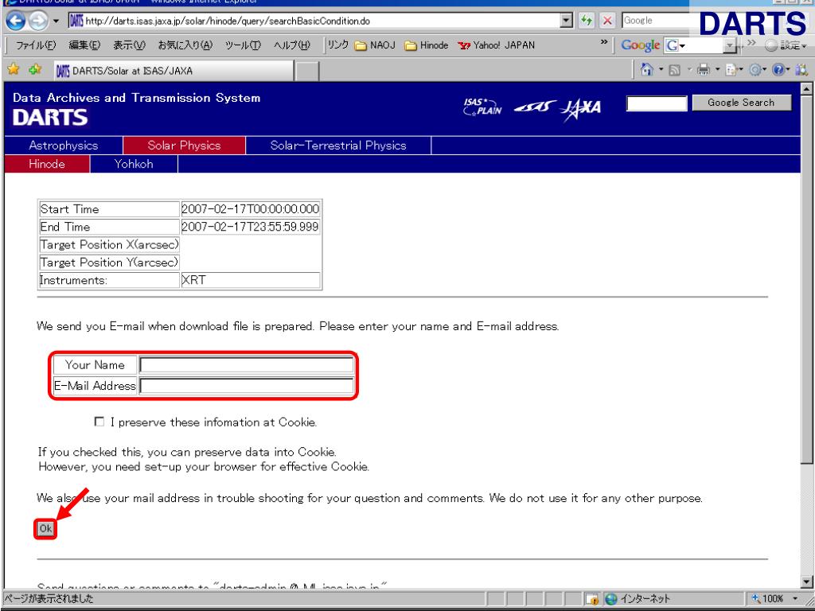Click the XRT instrument value
The height and width of the screenshot is (611, 815).
pyautogui.click(x=193, y=280)
